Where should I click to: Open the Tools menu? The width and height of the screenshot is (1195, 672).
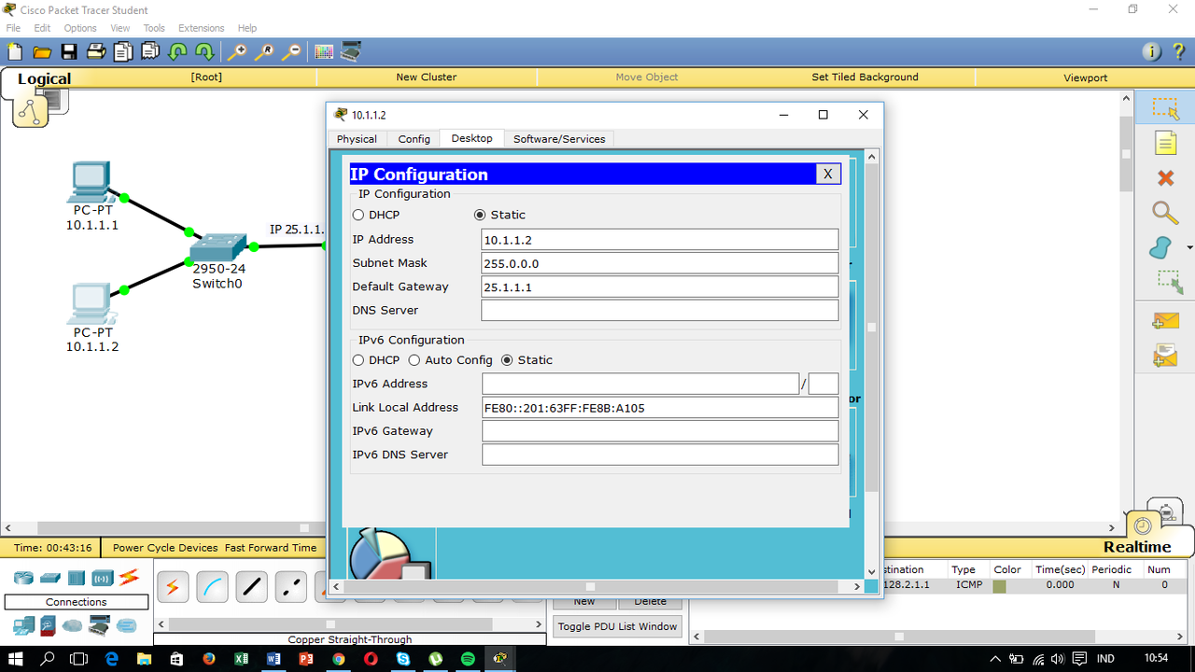tap(154, 28)
